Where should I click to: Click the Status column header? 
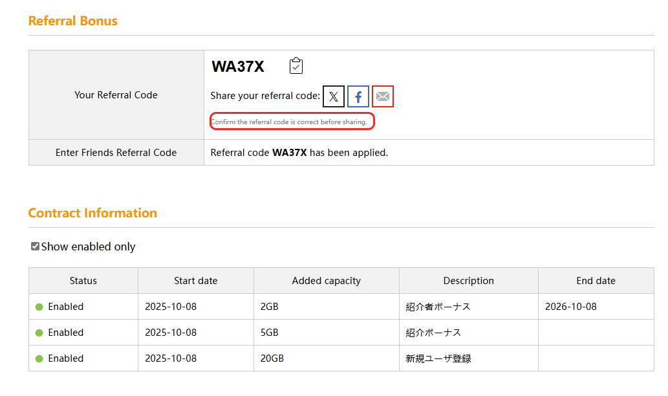tap(83, 281)
